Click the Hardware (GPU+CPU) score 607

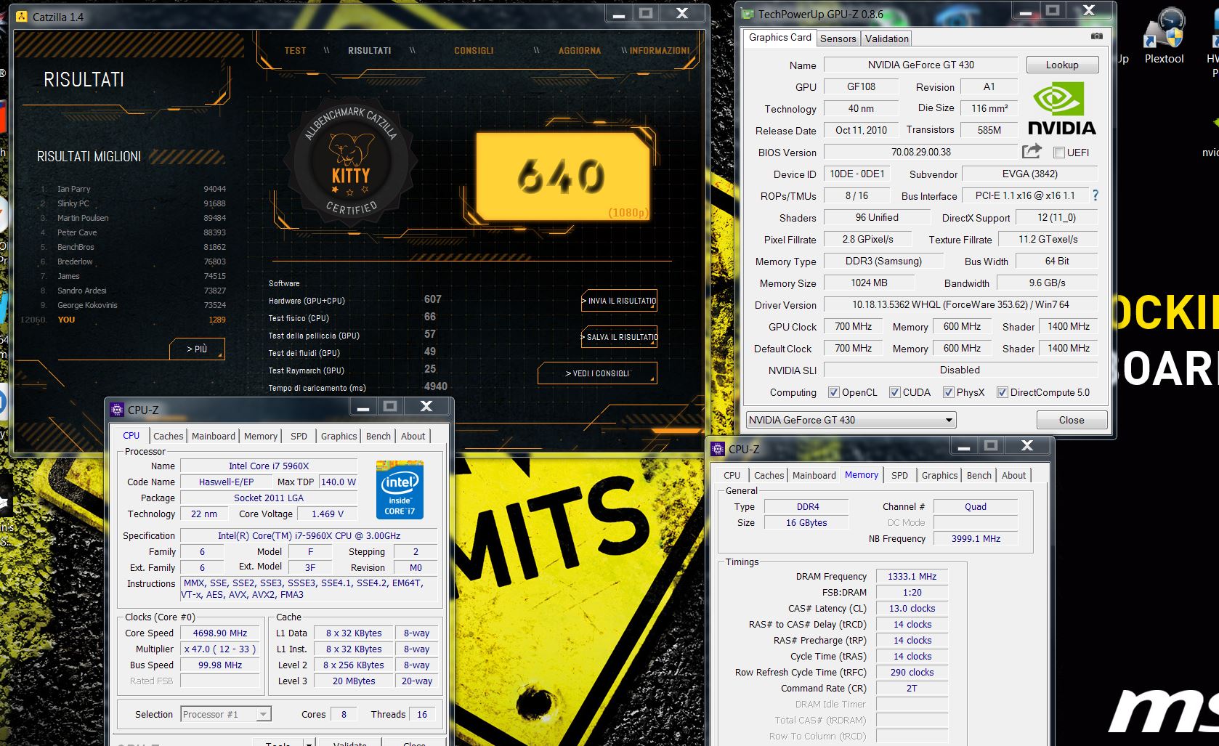pyautogui.click(x=433, y=299)
